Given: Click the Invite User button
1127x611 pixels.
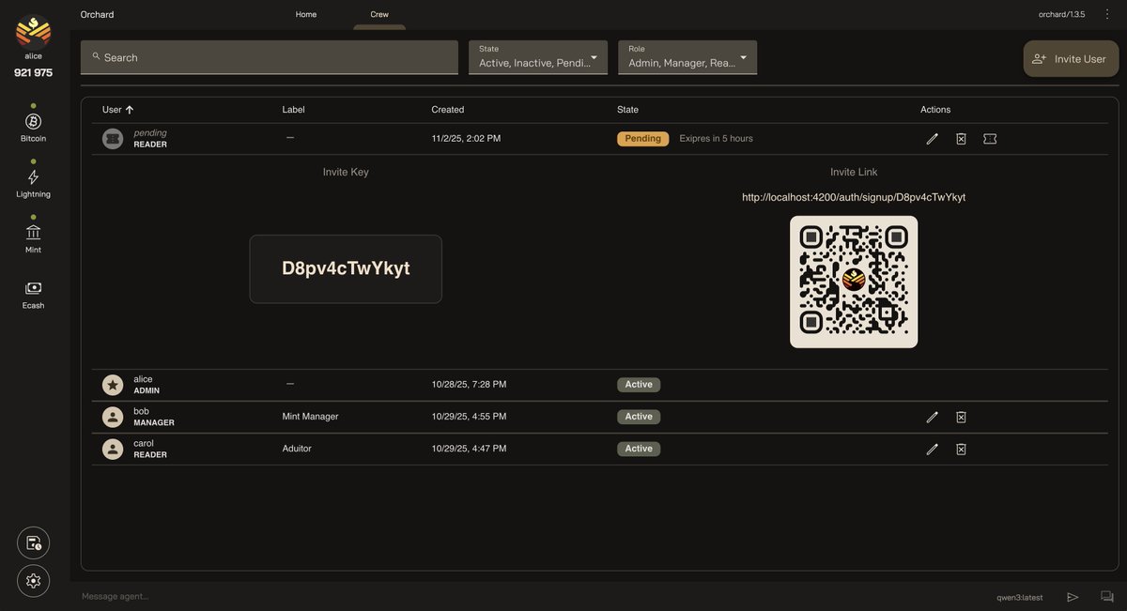Looking at the screenshot, I should coord(1071,58).
